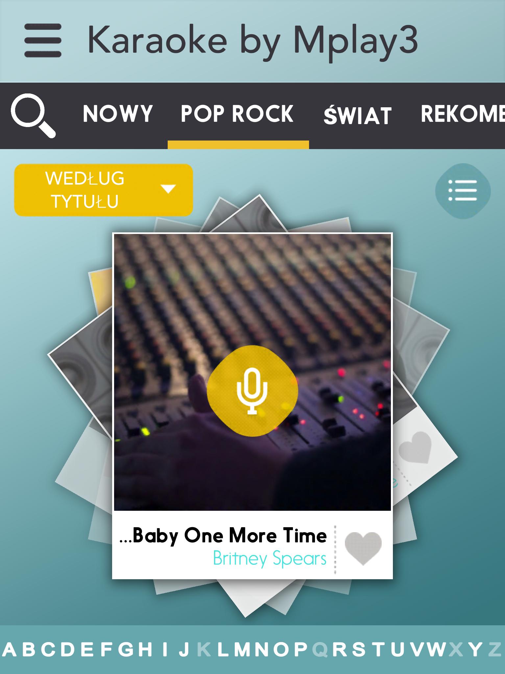This screenshot has width=505, height=674.
Task: Jump to letter W in the index
Action: pos(437,650)
